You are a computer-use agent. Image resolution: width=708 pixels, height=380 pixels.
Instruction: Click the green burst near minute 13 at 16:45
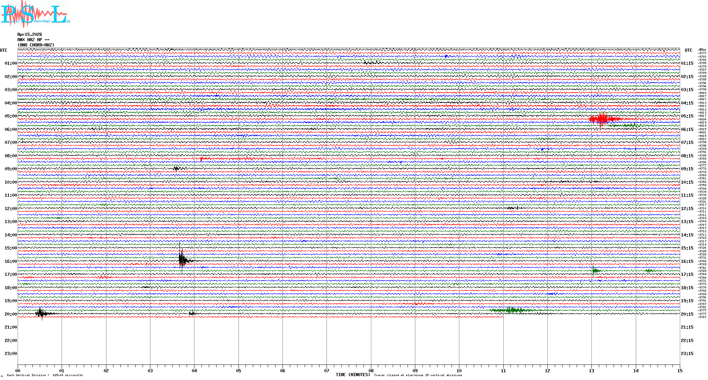[595, 270]
